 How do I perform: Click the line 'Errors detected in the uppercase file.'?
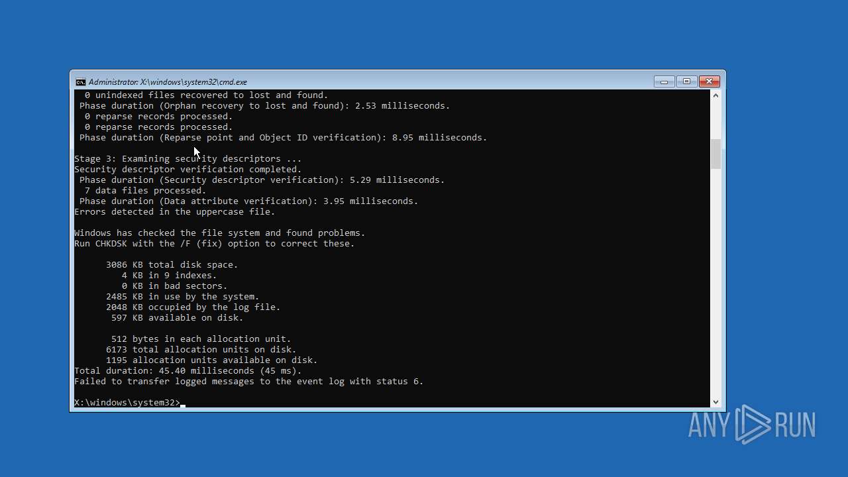(x=175, y=212)
